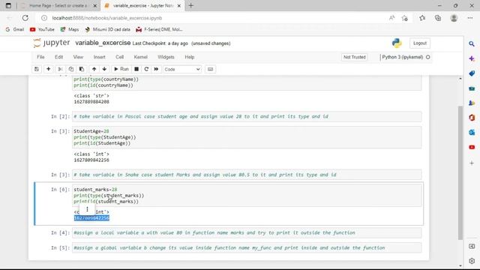This screenshot has width=480, height=270.
Task: Open the Help menu
Action: click(x=190, y=57)
